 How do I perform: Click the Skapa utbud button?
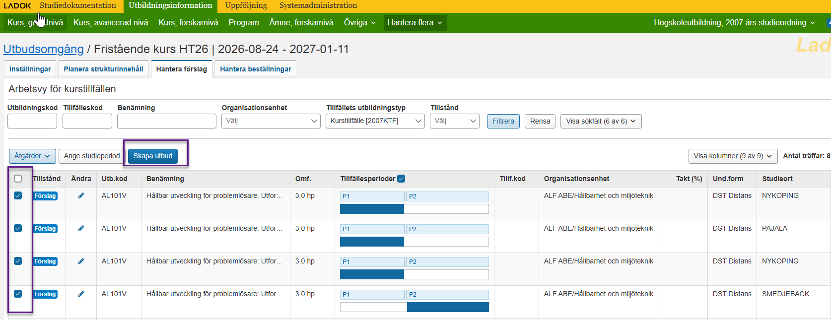pos(153,156)
